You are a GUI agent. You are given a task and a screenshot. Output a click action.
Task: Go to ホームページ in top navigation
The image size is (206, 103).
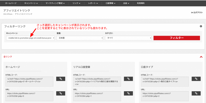[x=11, y=3]
